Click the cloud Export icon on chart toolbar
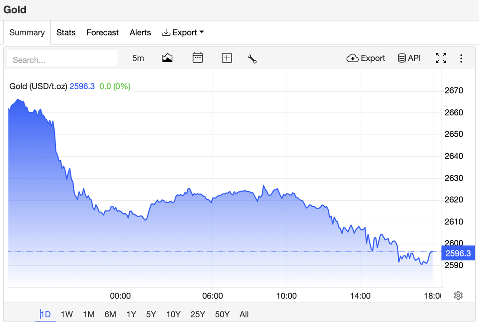Screen dimensions: 479x326 366,58
